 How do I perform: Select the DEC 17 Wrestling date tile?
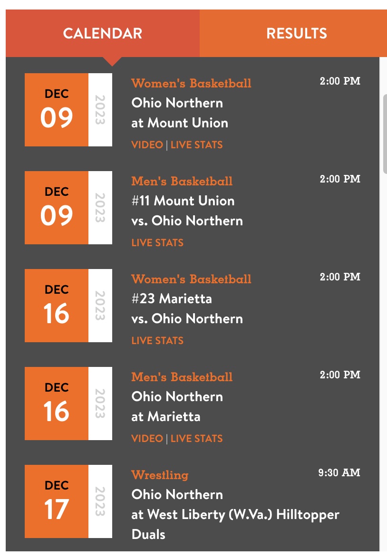[68, 501]
